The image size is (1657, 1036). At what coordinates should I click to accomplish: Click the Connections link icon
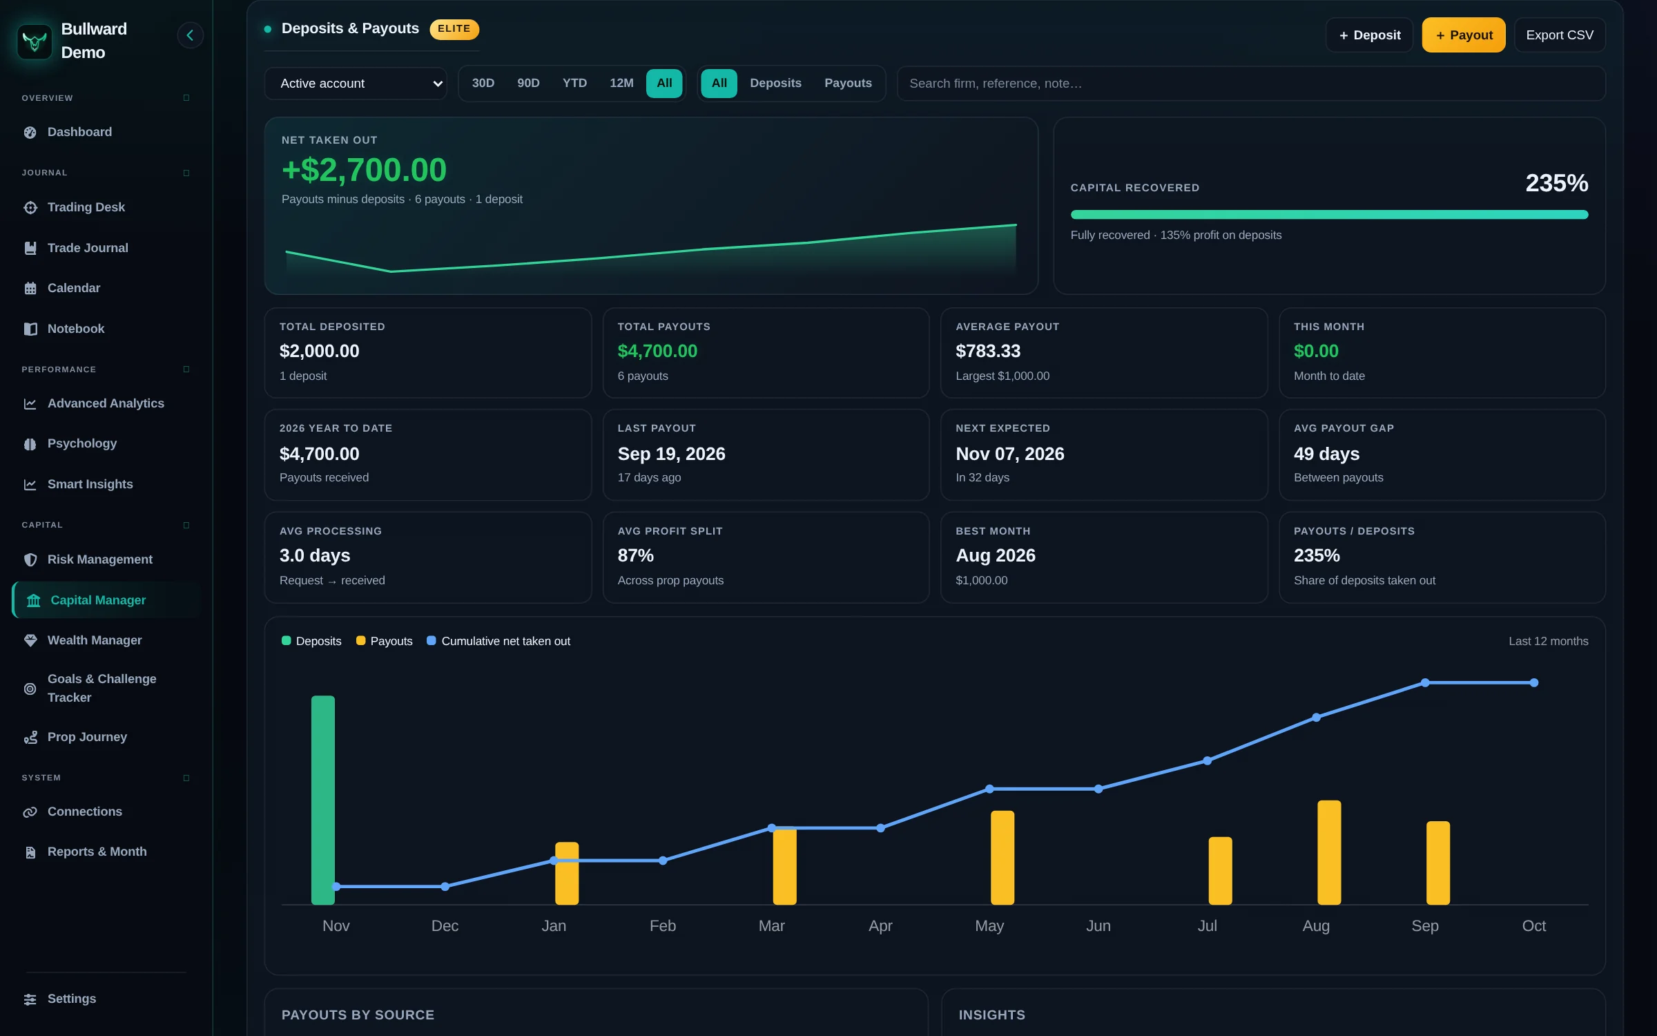click(30, 812)
